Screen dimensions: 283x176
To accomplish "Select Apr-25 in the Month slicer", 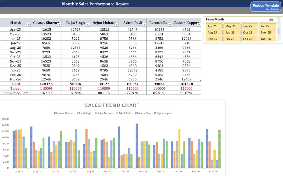I will [x=215, y=26].
